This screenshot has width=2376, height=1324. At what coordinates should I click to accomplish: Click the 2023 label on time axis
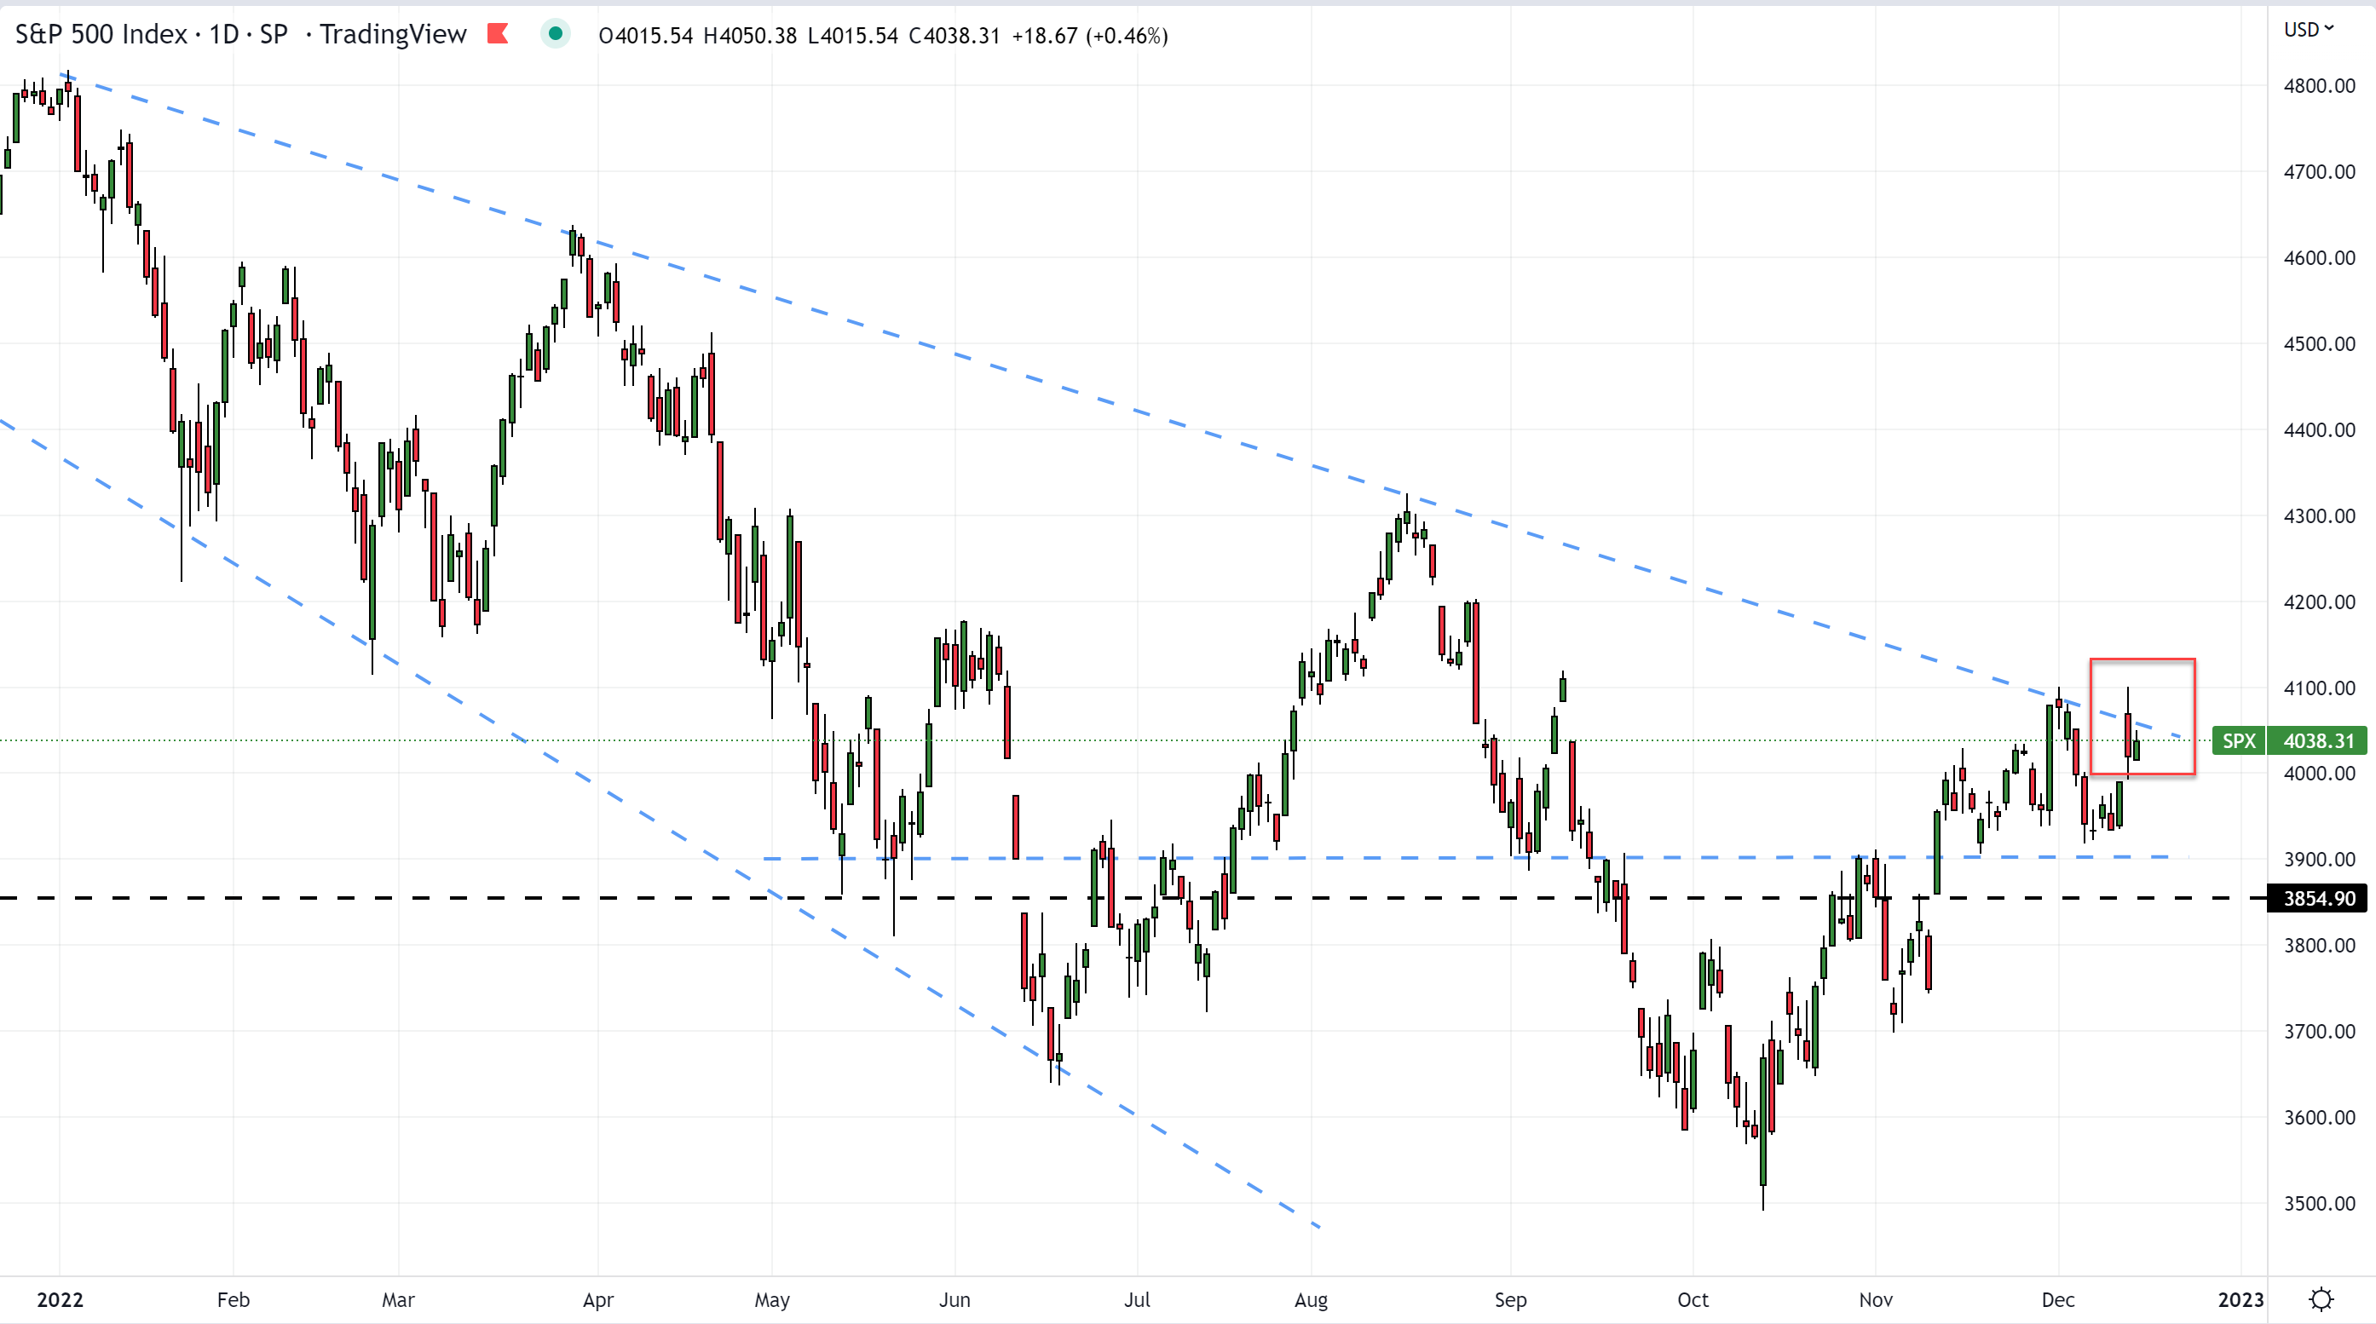click(2240, 1299)
